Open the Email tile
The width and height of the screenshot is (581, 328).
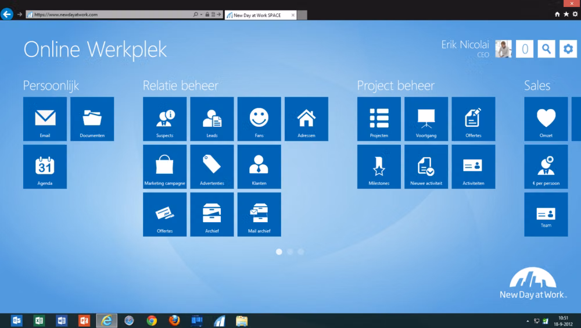click(45, 119)
